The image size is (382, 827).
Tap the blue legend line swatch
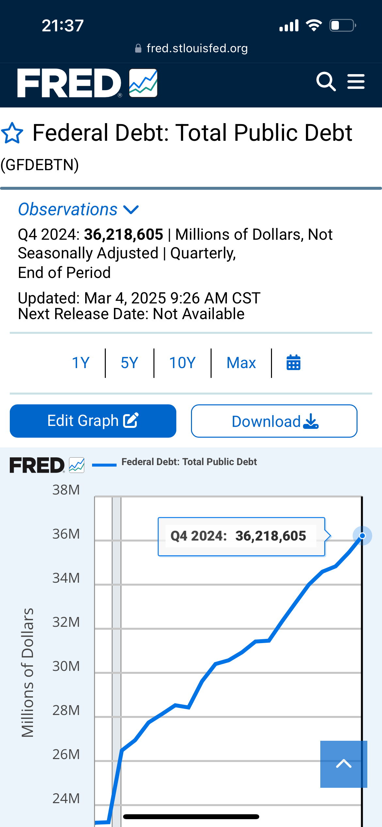(x=104, y=465)
